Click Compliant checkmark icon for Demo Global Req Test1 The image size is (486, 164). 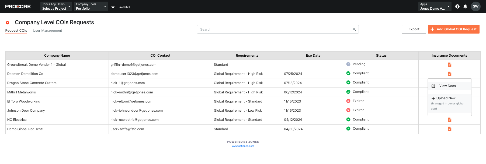(x=348, y=129)
